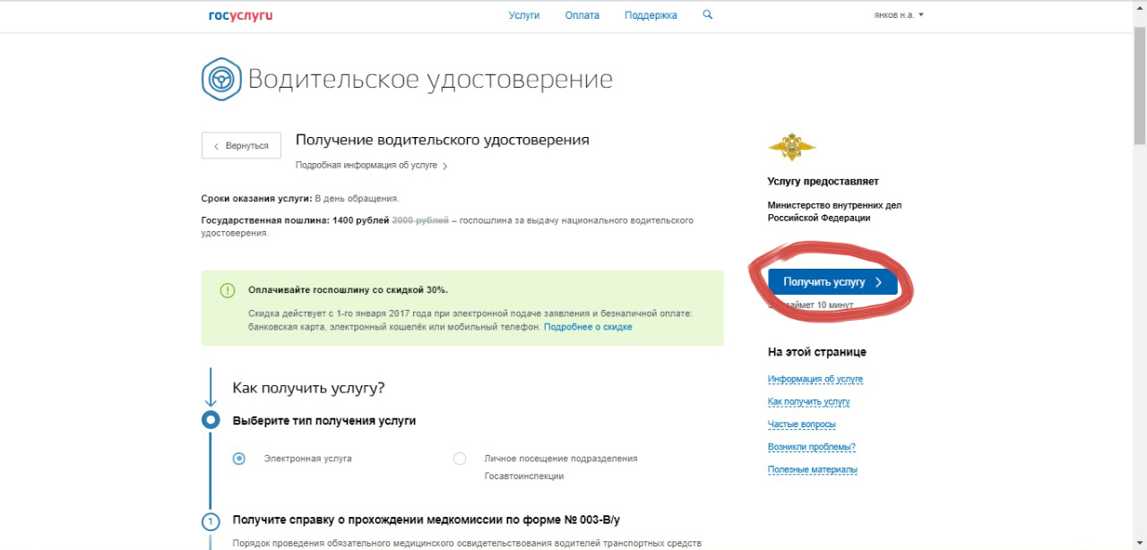
Task: Select Личное посещение подразделения radio option
Action: pos(460,459)
